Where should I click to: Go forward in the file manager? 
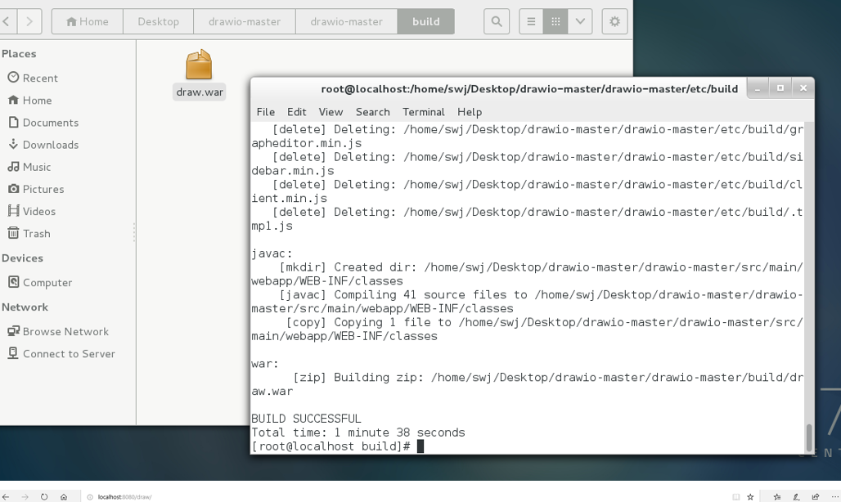click(x=29, y=21)
